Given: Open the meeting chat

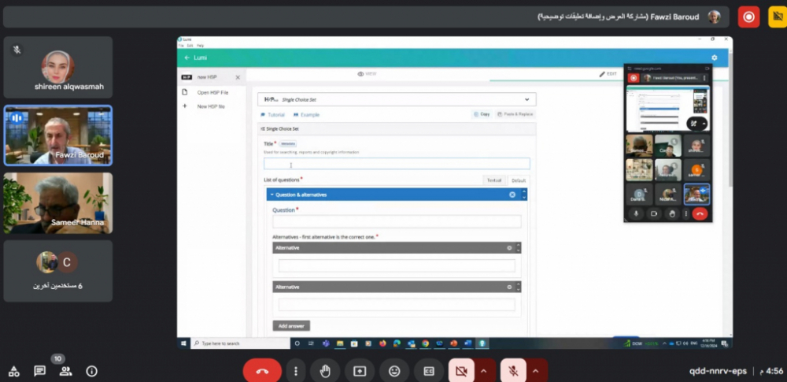Looking at the screenshot, I should pyautogui.click(x=39, y=372).
